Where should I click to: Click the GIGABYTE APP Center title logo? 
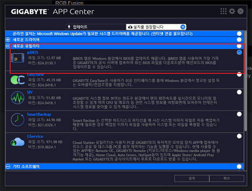click(52, 12)
